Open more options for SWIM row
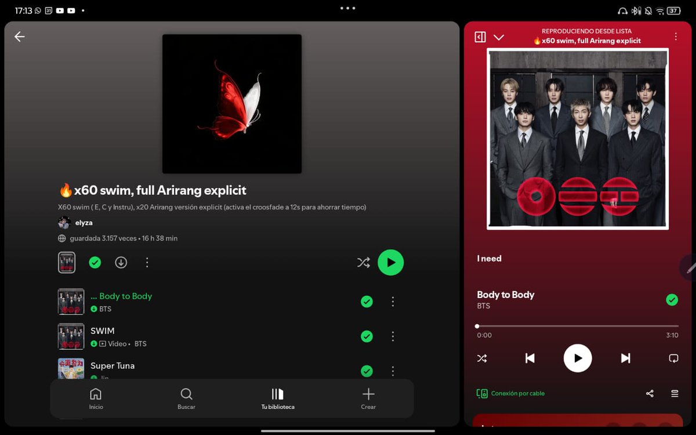The width and height of the screenshot is (696, 435). click(x=393, y=336)
